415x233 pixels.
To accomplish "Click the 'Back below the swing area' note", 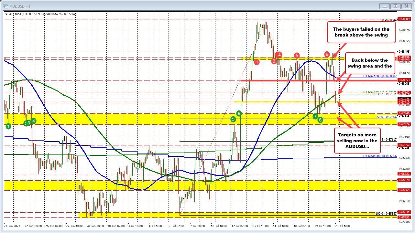I will 370,63.
